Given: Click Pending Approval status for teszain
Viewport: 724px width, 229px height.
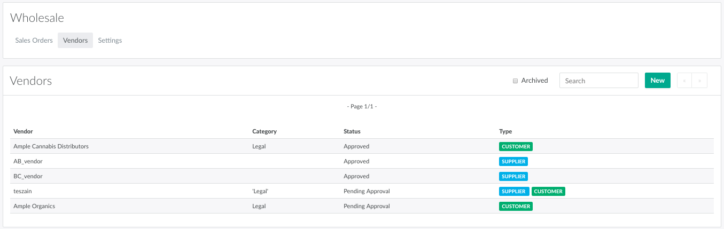Looking at the screenshot, I should point(367,191).
